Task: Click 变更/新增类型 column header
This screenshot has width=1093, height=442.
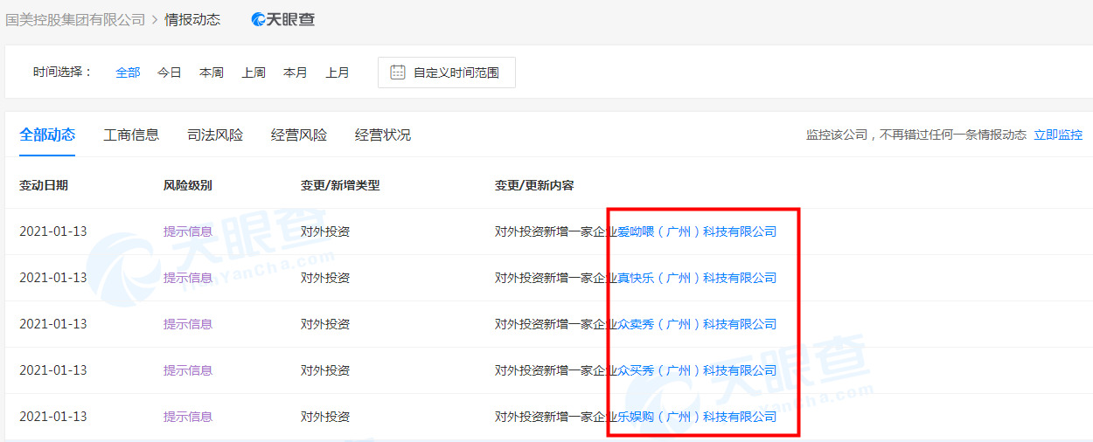Action: pos(340,185)
